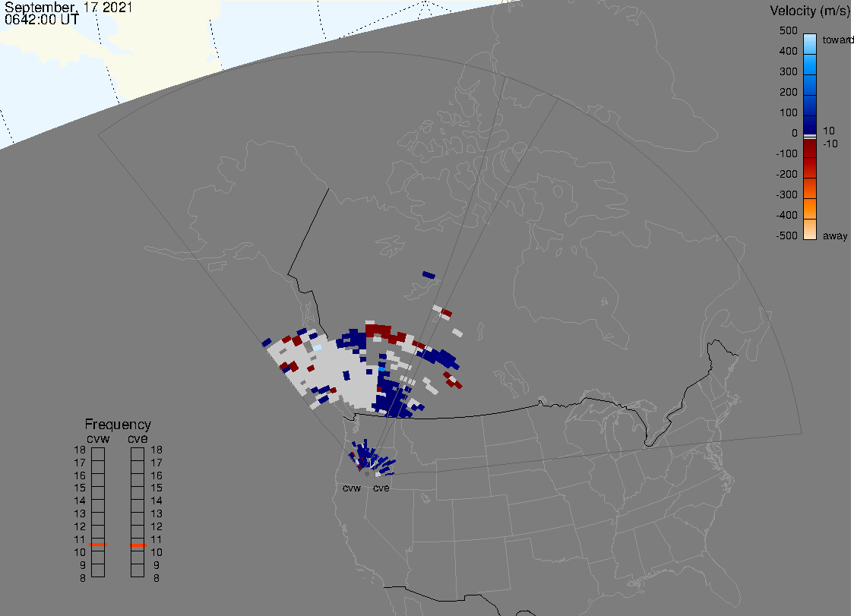Click the 'cvw' radar label on the map
This screenshot has width=854, height=616.
[352, 488]
